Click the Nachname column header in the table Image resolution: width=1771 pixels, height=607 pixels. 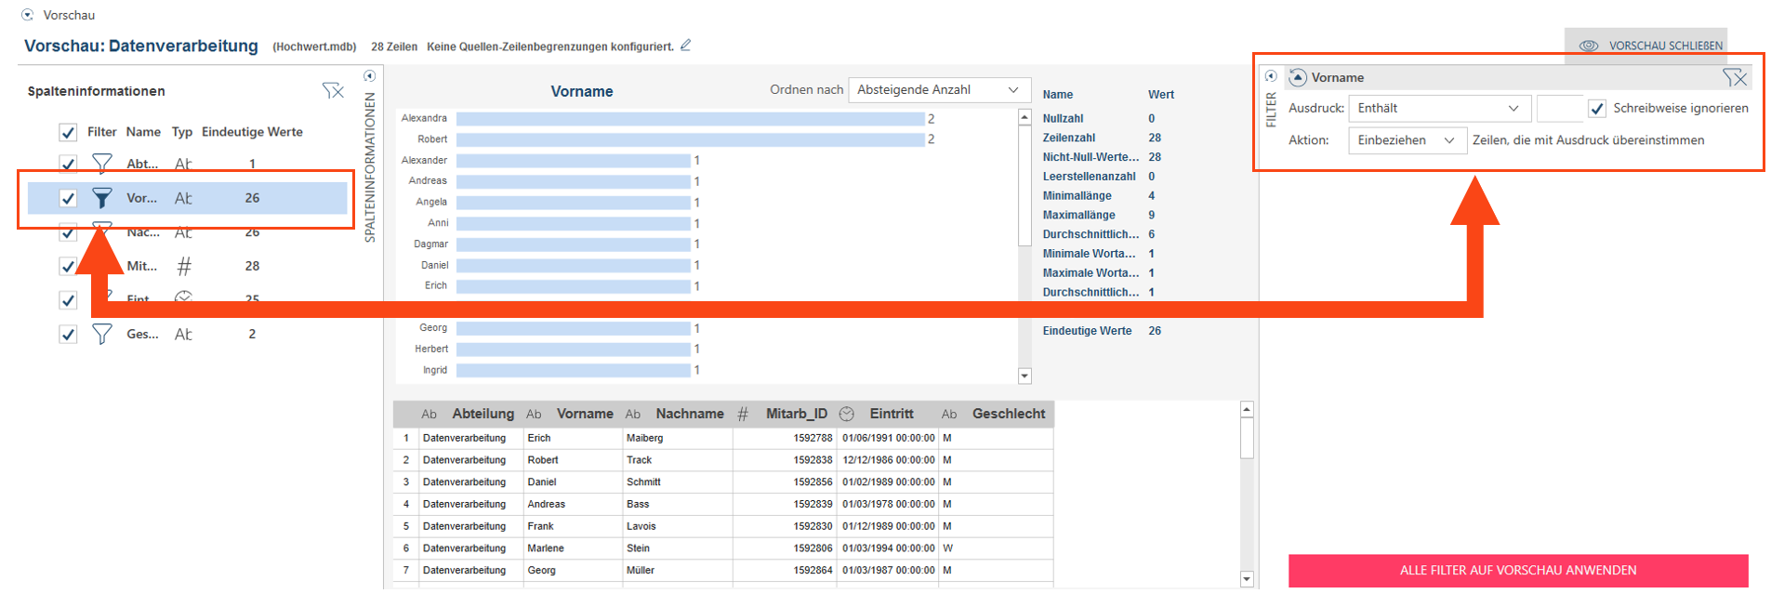click(x=689, y=414)
